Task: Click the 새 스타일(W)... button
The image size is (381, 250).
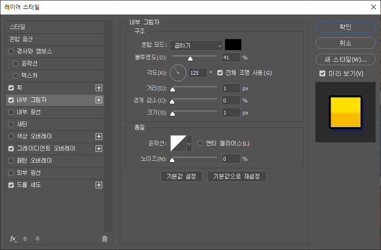Action: (x=345, y=59)
